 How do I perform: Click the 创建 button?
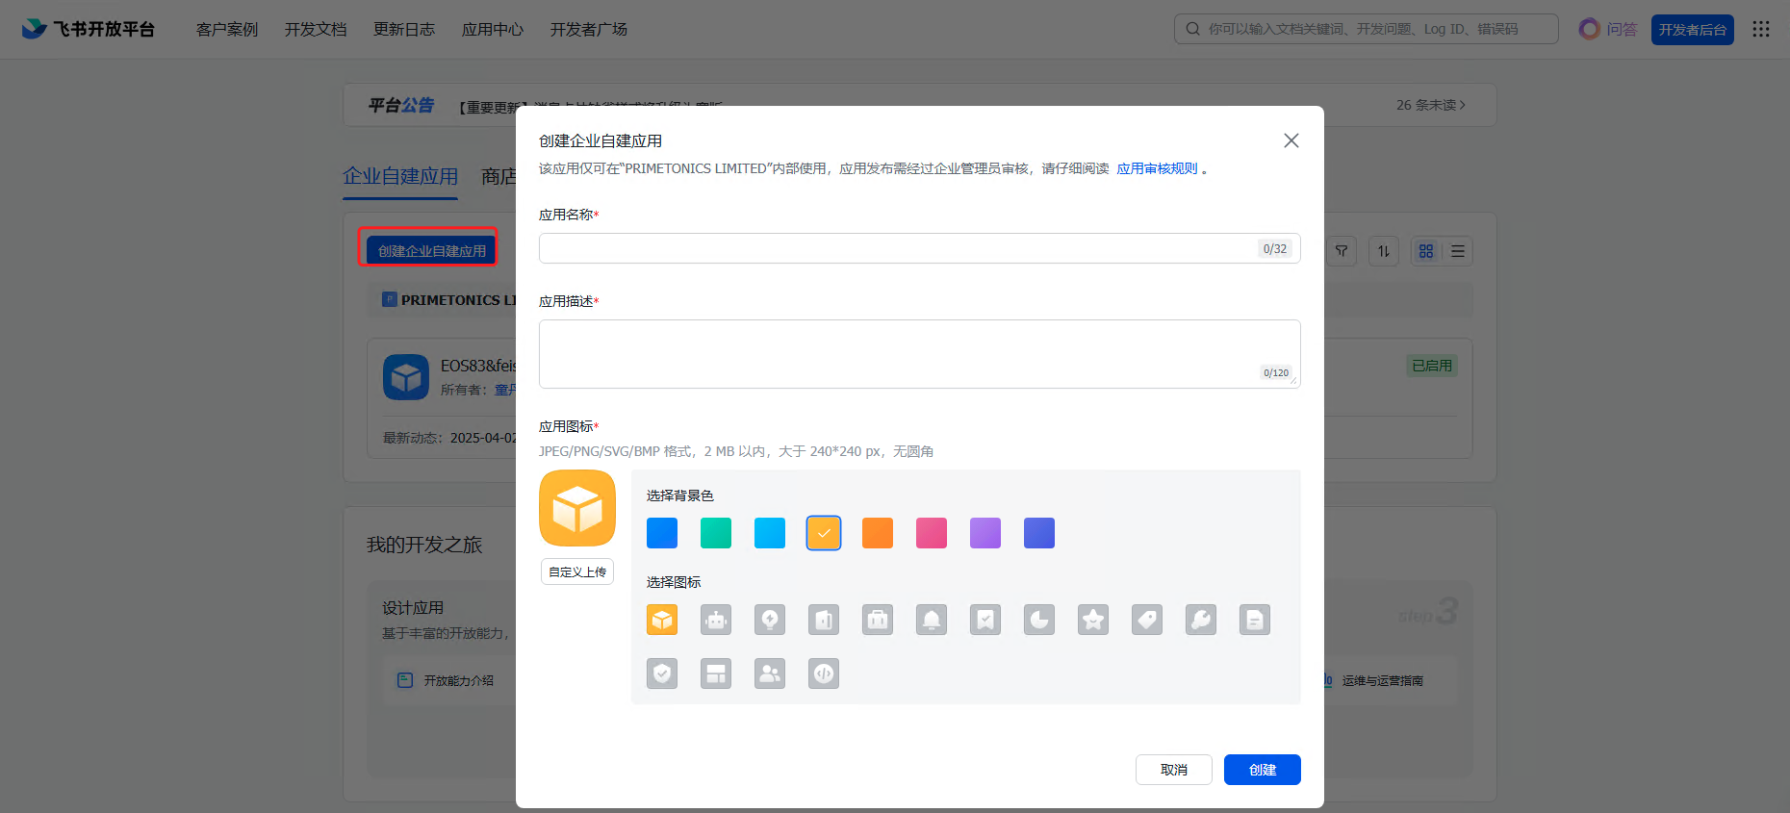pos(1262,770)
